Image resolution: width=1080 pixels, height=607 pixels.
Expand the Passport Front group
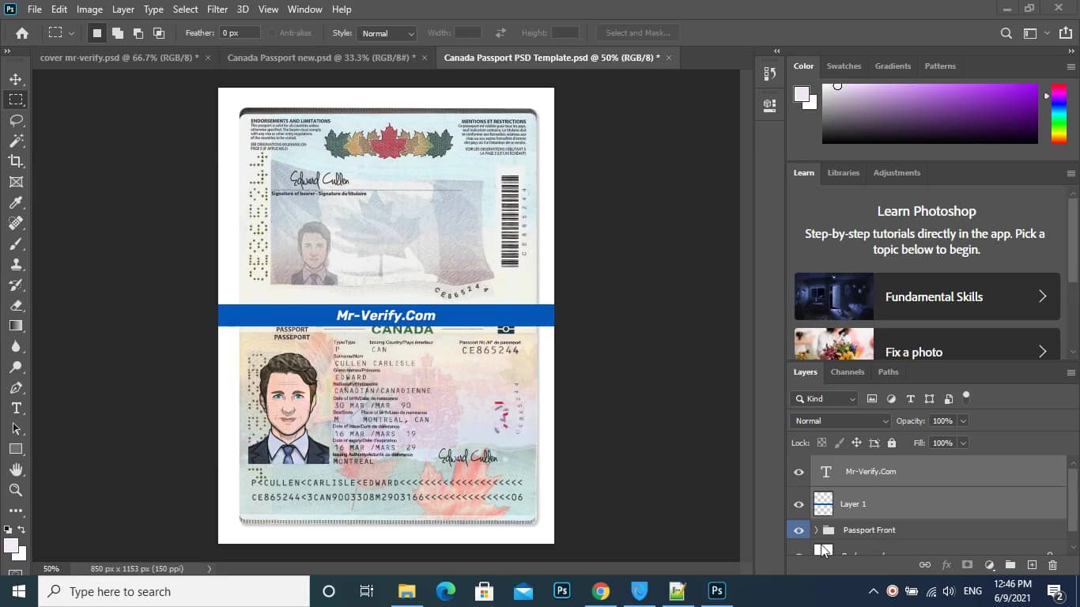click(815, 530)
